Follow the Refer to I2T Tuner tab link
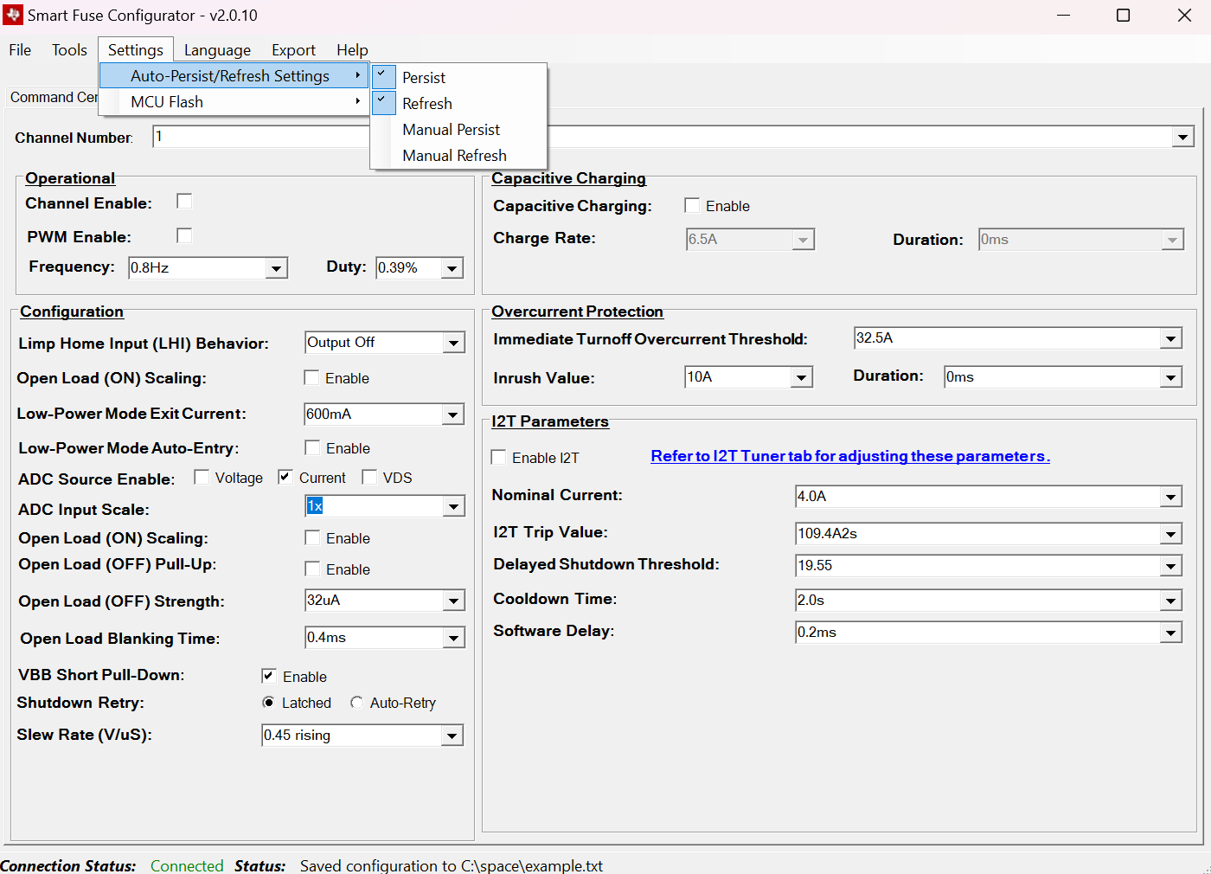The height and width of the screenshot is (874, 1211). click(x=849, y=456)
